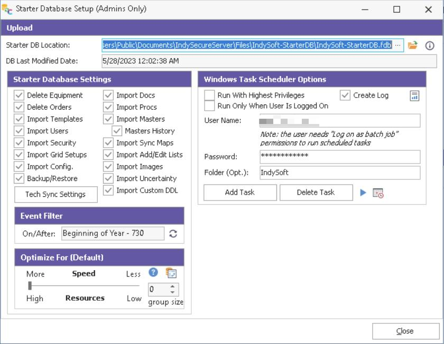
Task: Open the calendar clock scheduler icon
Action: point(378,193)
